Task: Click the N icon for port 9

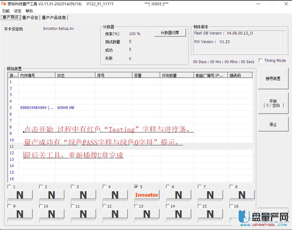Action: click(x=20, y=214)
